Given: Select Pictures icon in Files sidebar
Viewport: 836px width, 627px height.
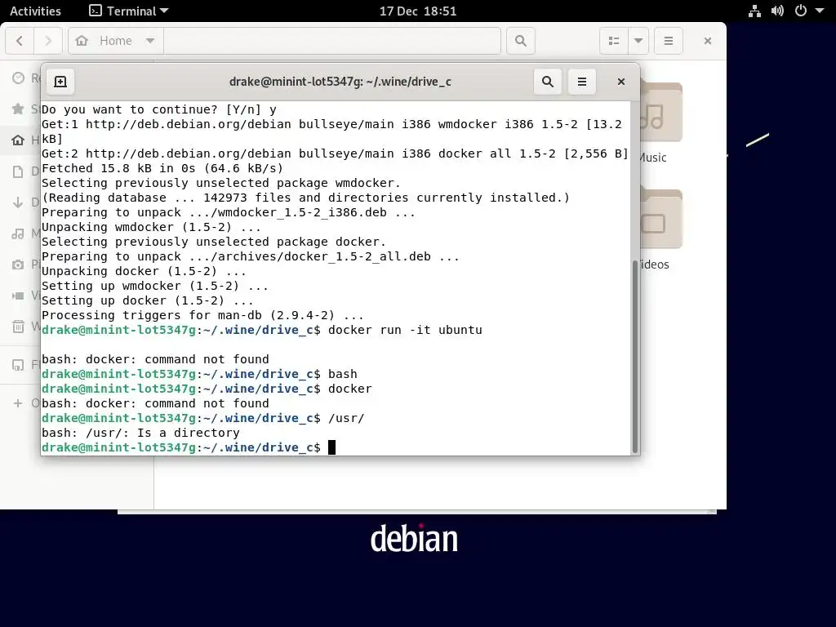Looking at the screenshot, I should 18,265.
